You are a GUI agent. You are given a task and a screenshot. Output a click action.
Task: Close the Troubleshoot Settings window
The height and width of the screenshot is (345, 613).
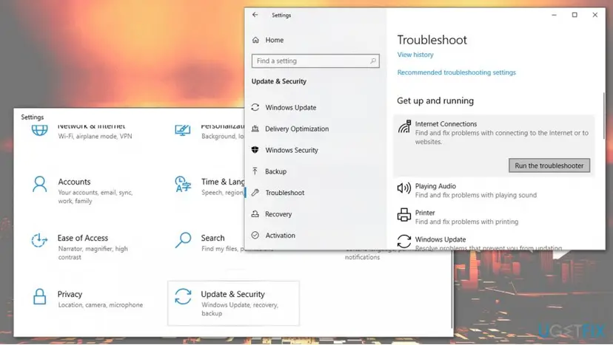tap(595, 15)
